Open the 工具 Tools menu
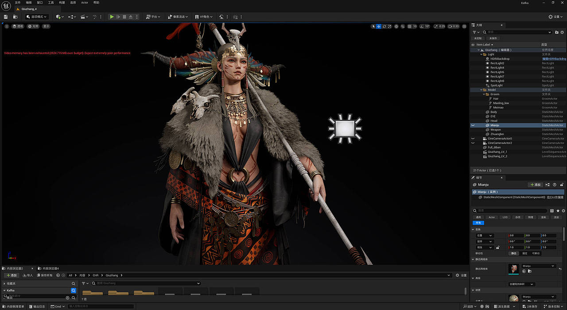Image resolution: width=567 pixels, height=310 pixels. click(x=51, y=3)
